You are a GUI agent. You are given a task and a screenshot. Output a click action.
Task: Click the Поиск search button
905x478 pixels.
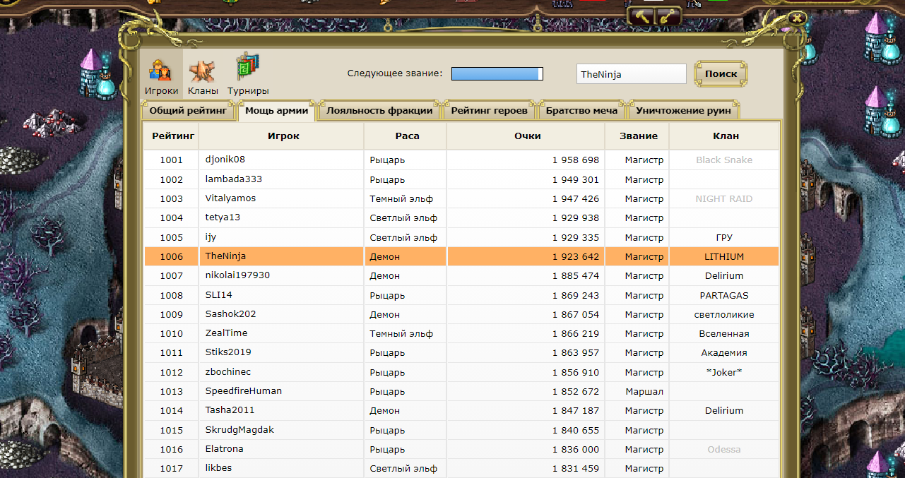[x=721, y=73]
